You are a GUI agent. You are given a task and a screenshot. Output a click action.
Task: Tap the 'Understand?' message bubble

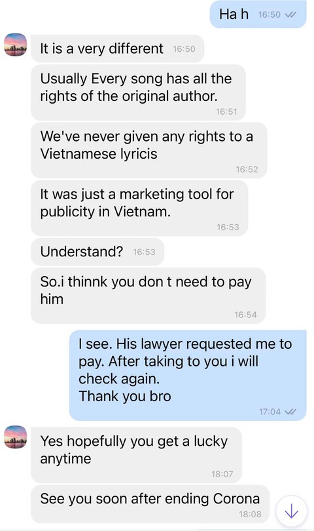97,252
